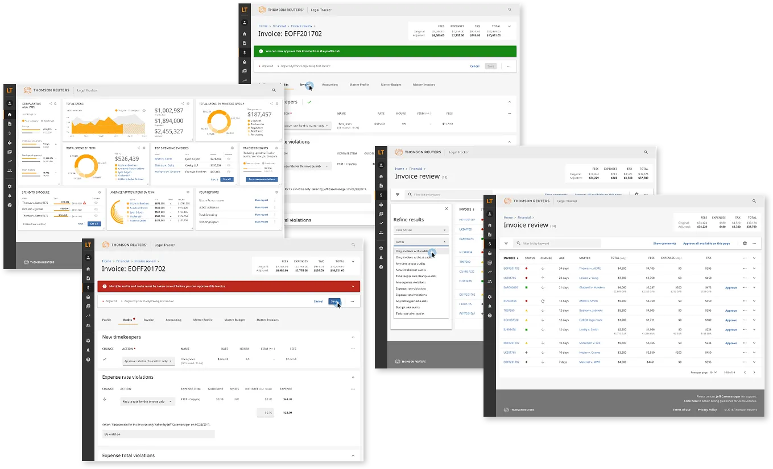Image resolution: width=773 pixels, height=469 pixels.
Task: Open settings gear on the Invoice review toolbar
Action: tap(745, 244)
